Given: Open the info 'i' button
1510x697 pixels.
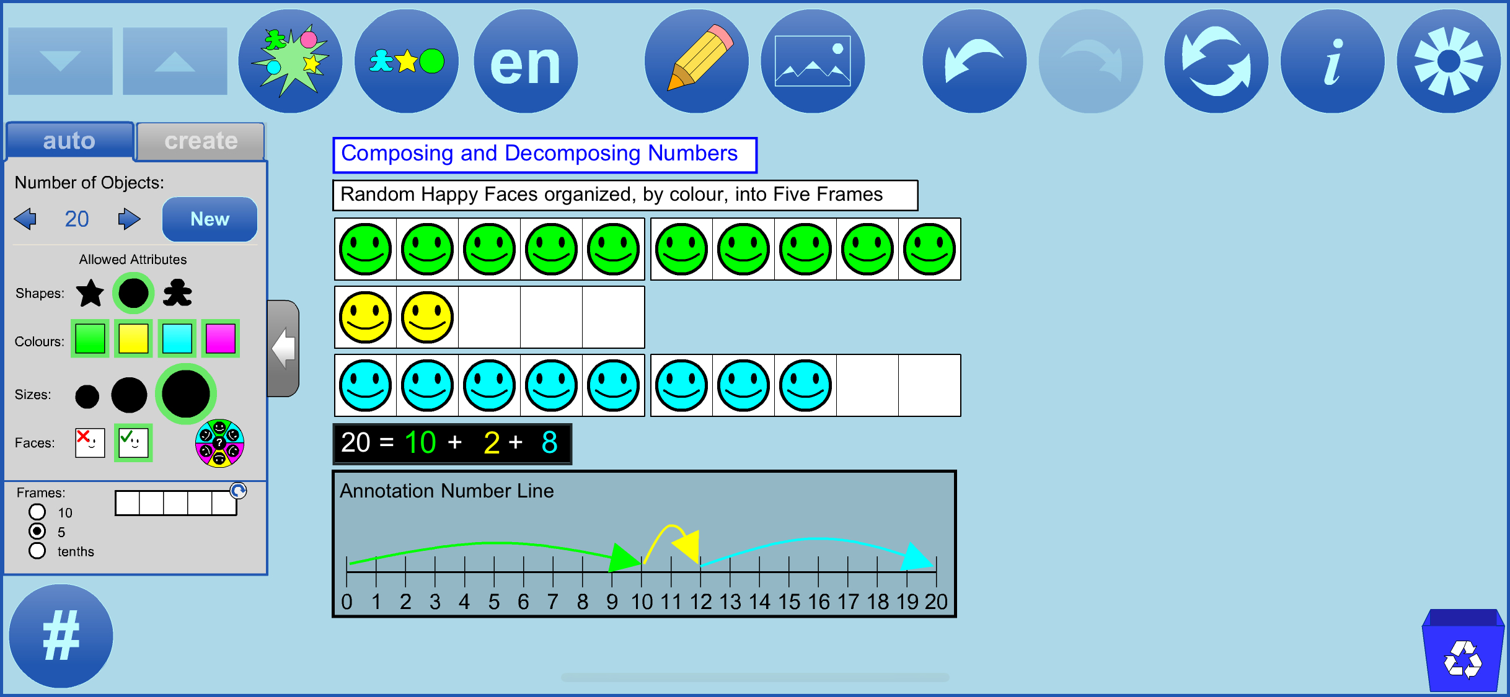Looking at the screenshot, I should click(x=1332, y=61).
